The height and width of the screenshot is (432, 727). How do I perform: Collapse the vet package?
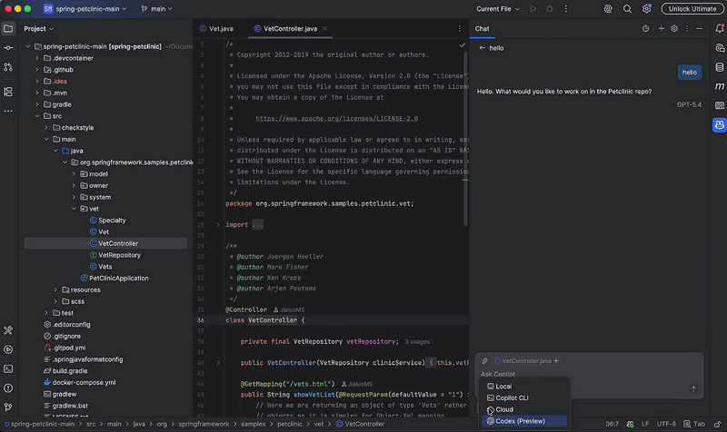click(74, 209)
